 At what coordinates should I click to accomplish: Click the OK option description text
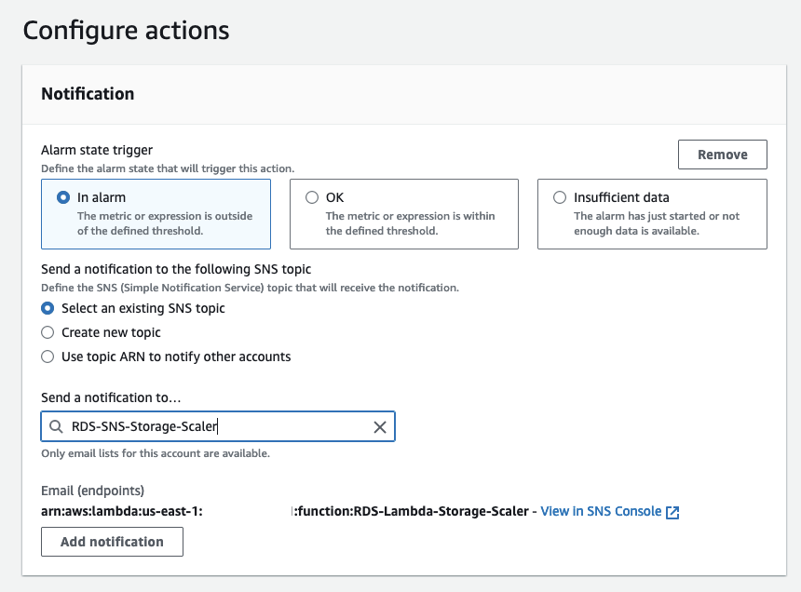click(410, 223)
